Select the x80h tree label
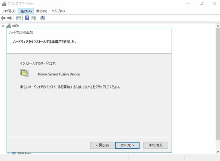This screenshot has height=161, width=220. tap(16, 26)
